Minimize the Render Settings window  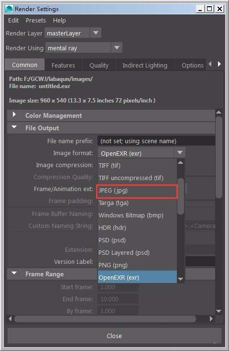(200, 9)
